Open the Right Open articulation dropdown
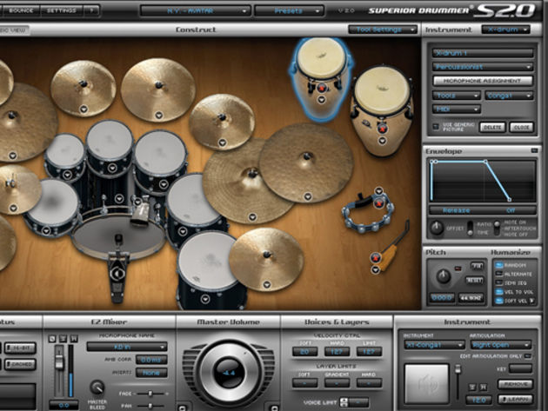Viewport: 548px width, 411px height. coord(500,345)
